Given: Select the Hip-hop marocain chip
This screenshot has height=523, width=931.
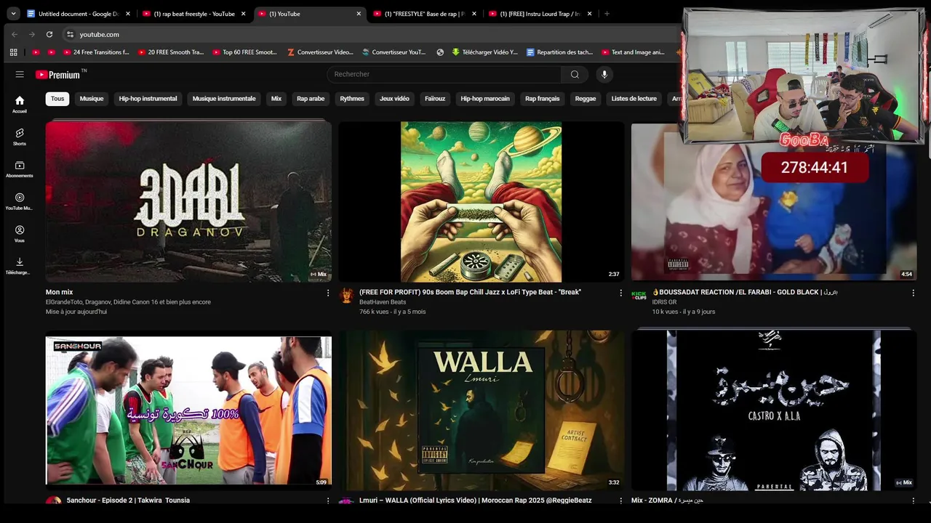Looking at the screenshot, I should [x=485, y=99].
